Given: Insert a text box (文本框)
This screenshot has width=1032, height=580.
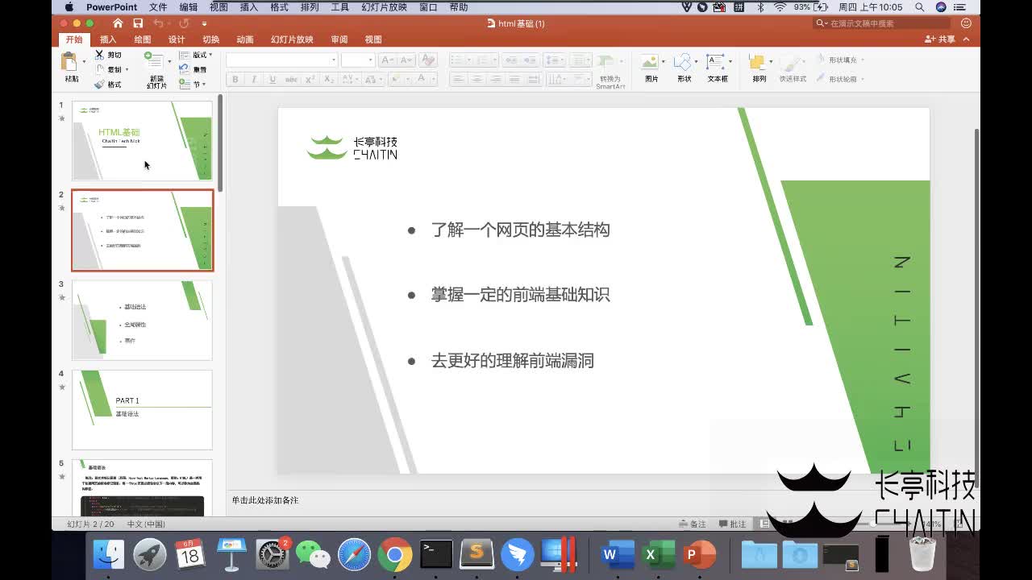Looking at the screenshot, I should 717,68.
